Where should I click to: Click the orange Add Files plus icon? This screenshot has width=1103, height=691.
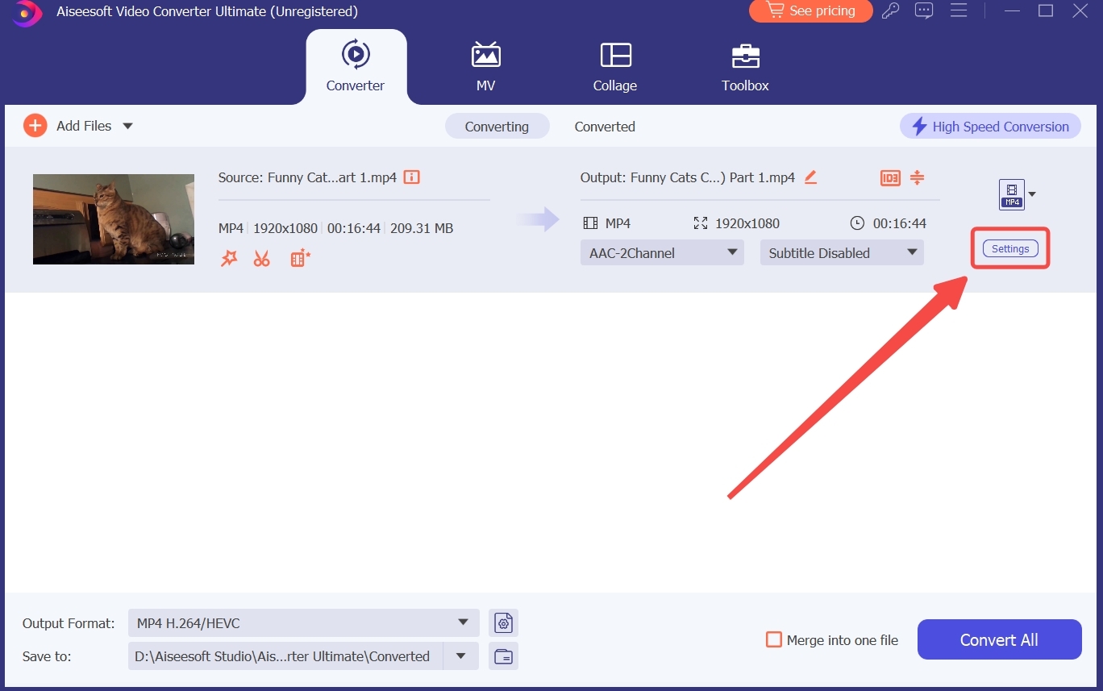(35, 125)
